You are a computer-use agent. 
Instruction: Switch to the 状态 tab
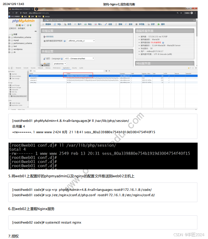point(68,24)
